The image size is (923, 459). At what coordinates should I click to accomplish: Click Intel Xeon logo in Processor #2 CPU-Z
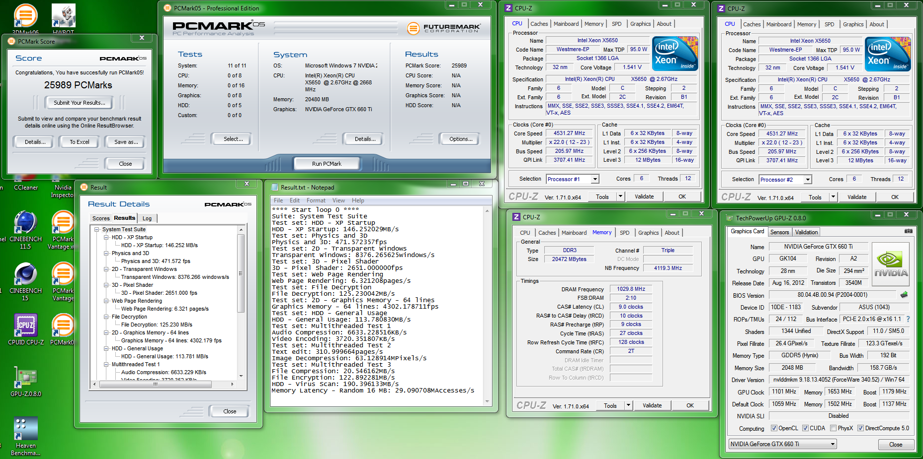[x=888, y=54]
